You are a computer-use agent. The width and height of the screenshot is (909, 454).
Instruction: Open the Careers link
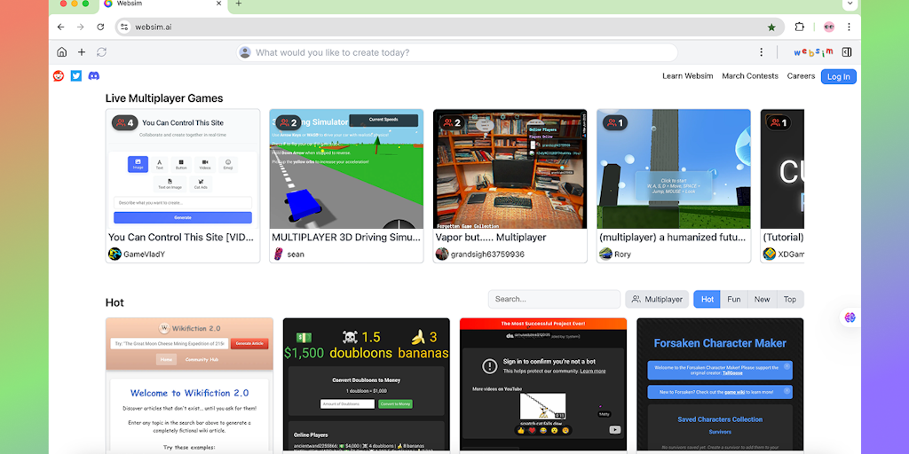801,76
